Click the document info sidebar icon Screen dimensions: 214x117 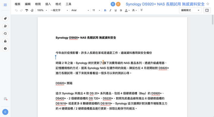[x=5, y=48]
